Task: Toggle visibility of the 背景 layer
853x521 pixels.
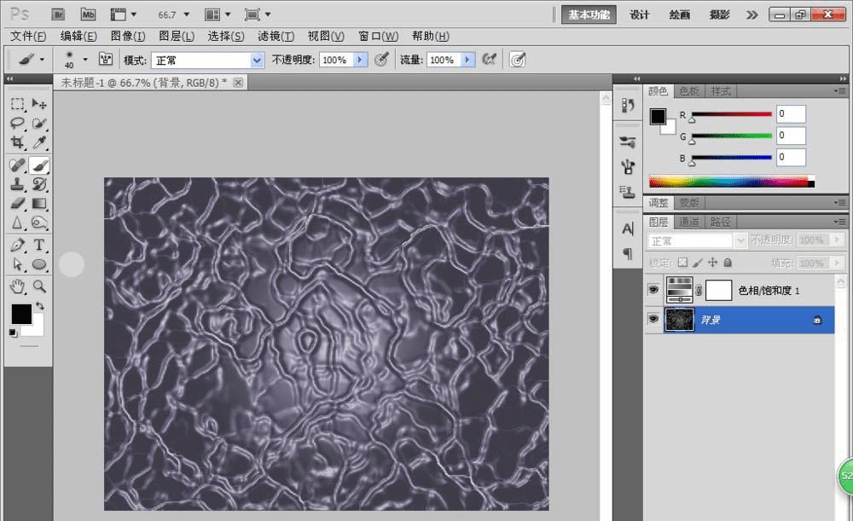Action: 653,319
